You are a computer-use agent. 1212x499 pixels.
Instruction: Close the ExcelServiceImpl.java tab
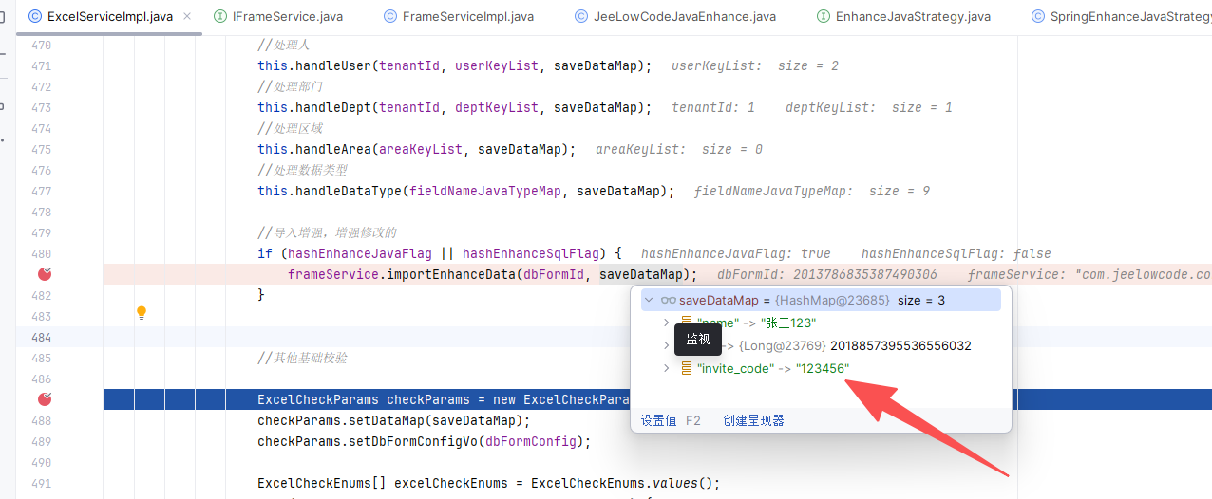[x=185, y=16]
